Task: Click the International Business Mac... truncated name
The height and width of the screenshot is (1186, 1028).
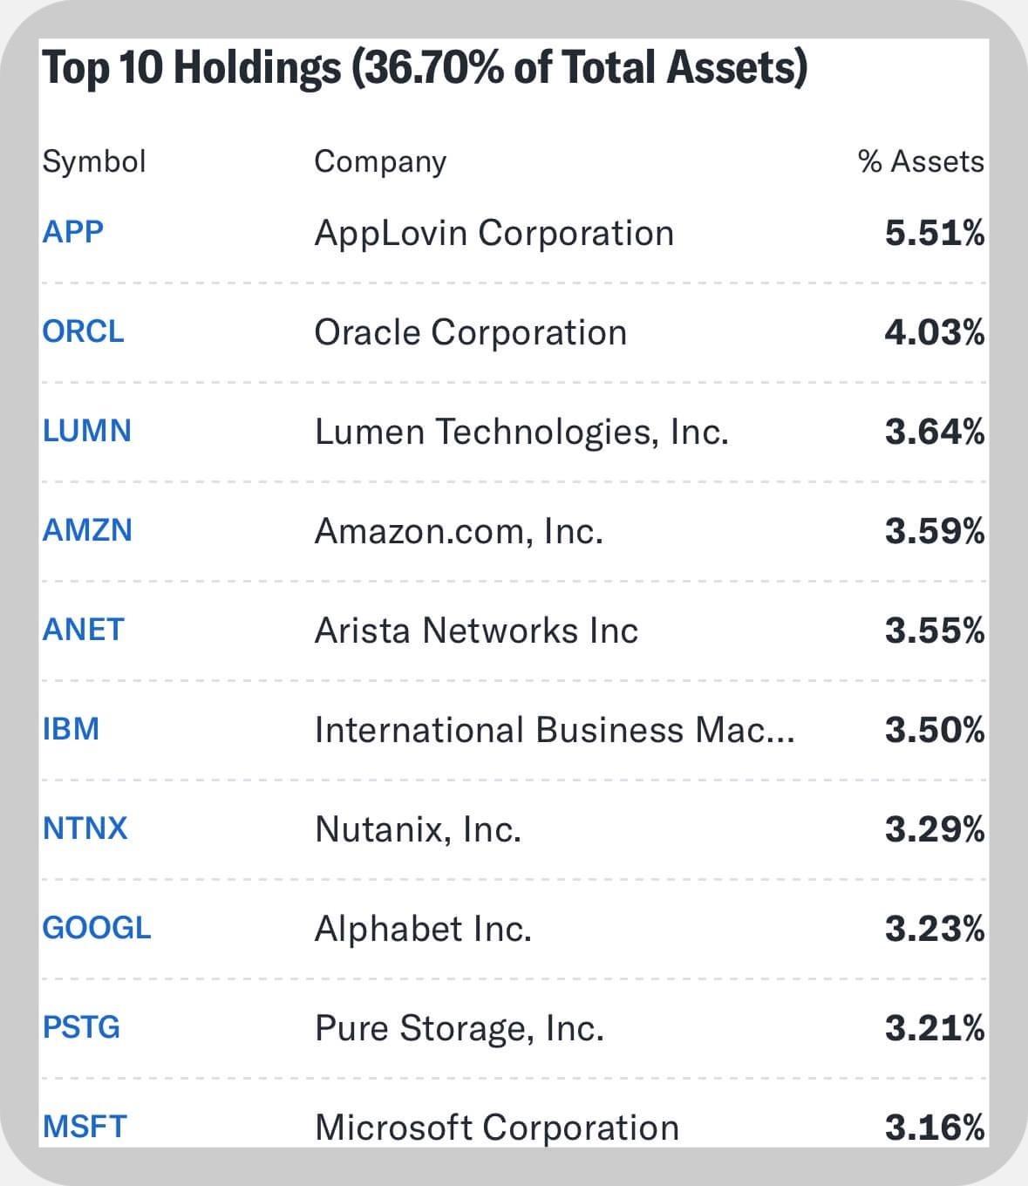Action: pos(555,730)
